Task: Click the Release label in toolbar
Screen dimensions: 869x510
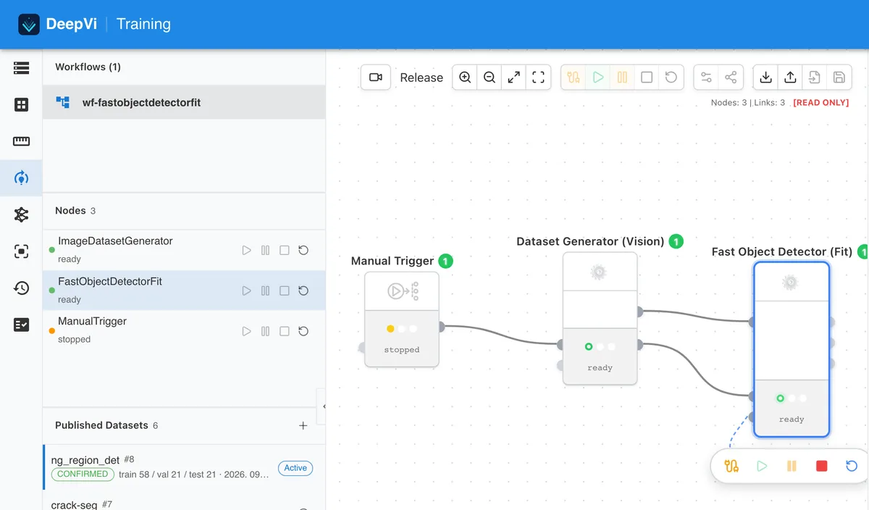Action: coord(421,78)
